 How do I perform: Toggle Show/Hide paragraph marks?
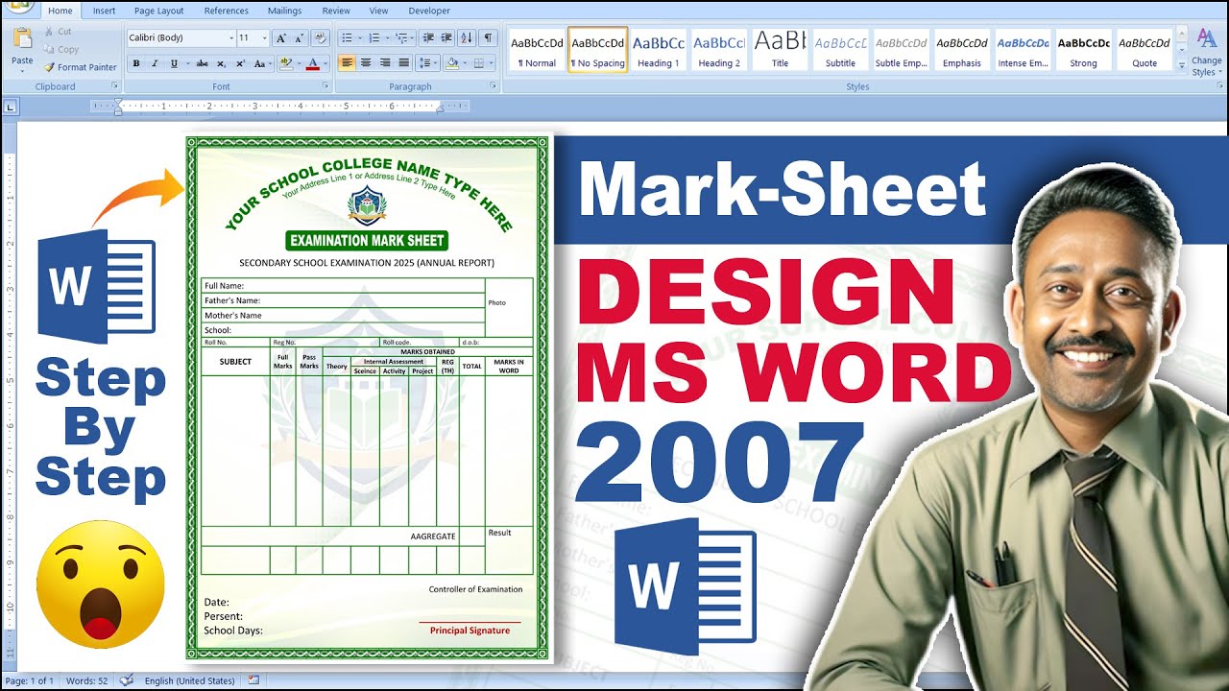[489, 38]
